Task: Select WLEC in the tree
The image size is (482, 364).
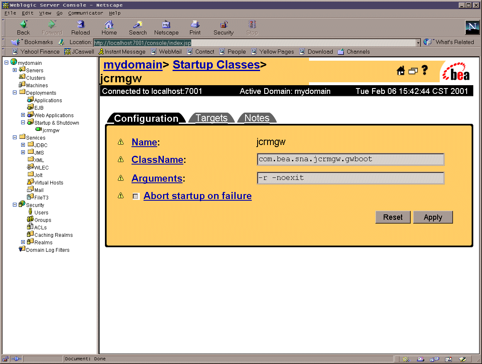Action: tap(41, 167)
